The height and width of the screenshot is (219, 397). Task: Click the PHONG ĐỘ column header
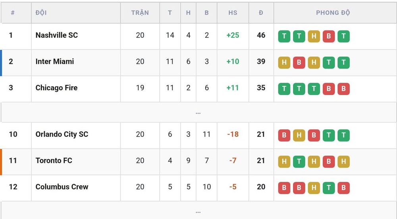333,13
